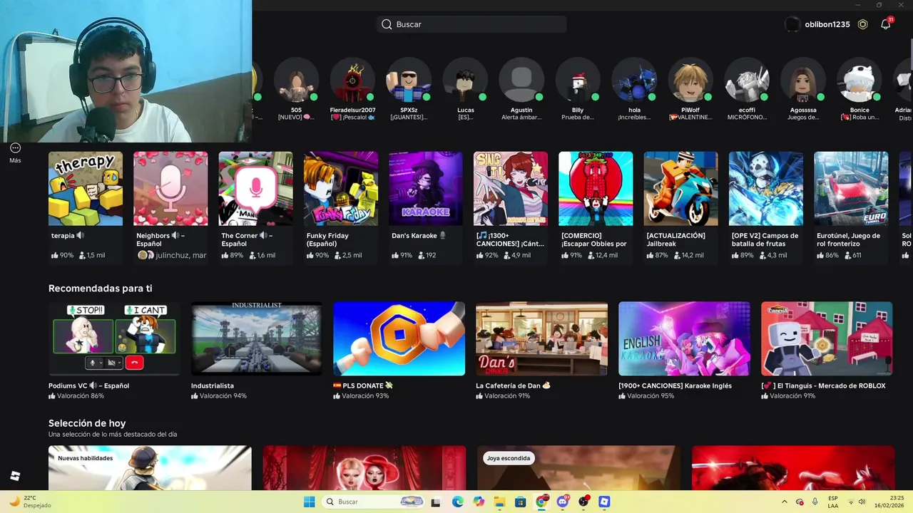Open File Explorer from taskbar
Screen dimensions: 913x513
499,502
